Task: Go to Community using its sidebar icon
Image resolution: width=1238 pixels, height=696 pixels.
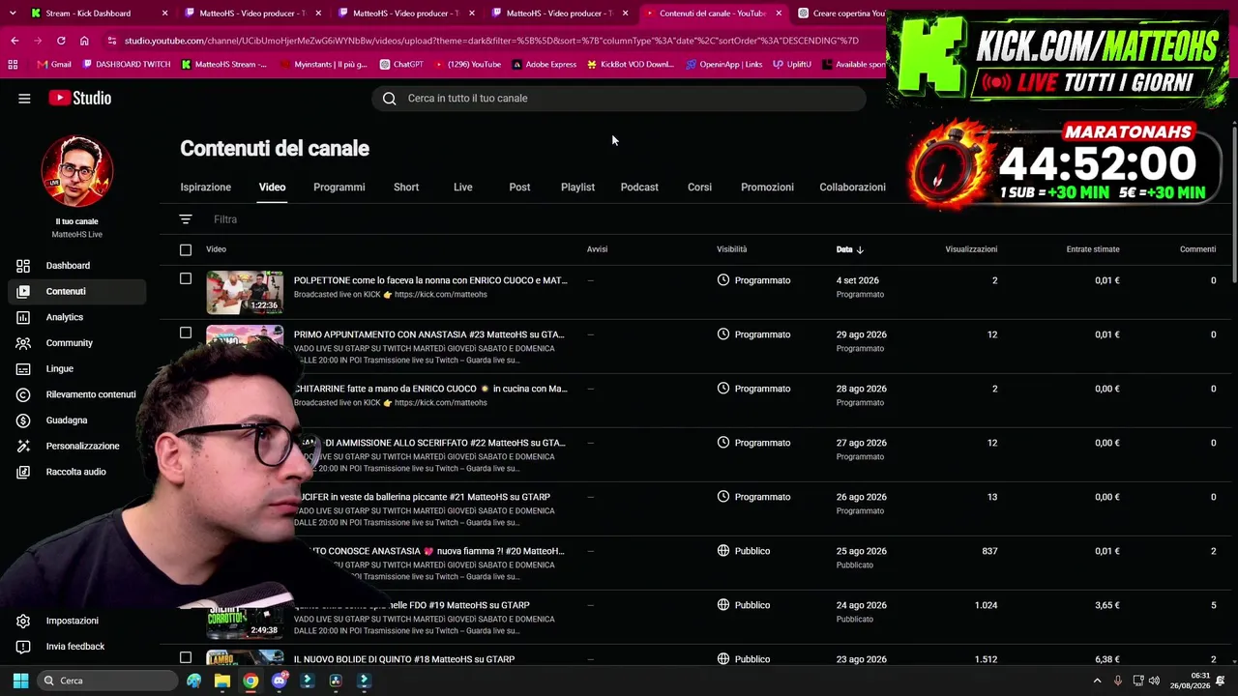Action: point(23,343)
